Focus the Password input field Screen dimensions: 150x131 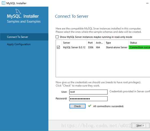pyautogui.click(x=88, y=99)
